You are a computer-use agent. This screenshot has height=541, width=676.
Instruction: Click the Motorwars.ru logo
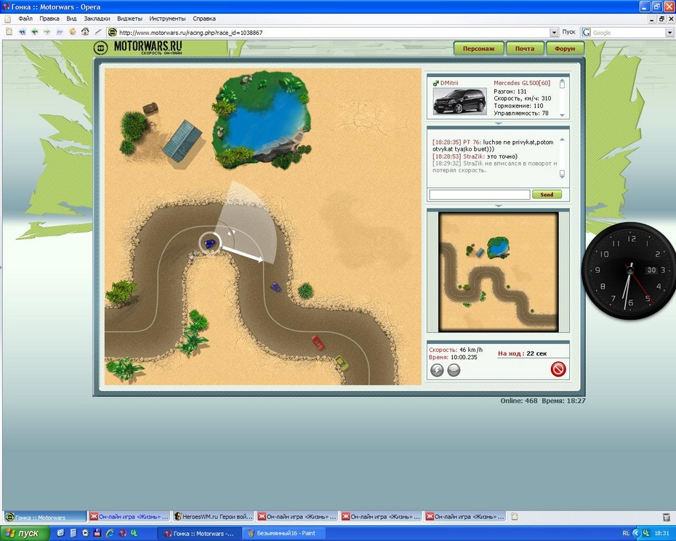[138, 47]
